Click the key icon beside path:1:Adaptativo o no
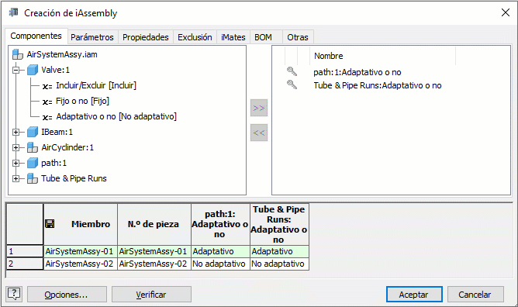The image size is (518, 307). tap(292, 71)
